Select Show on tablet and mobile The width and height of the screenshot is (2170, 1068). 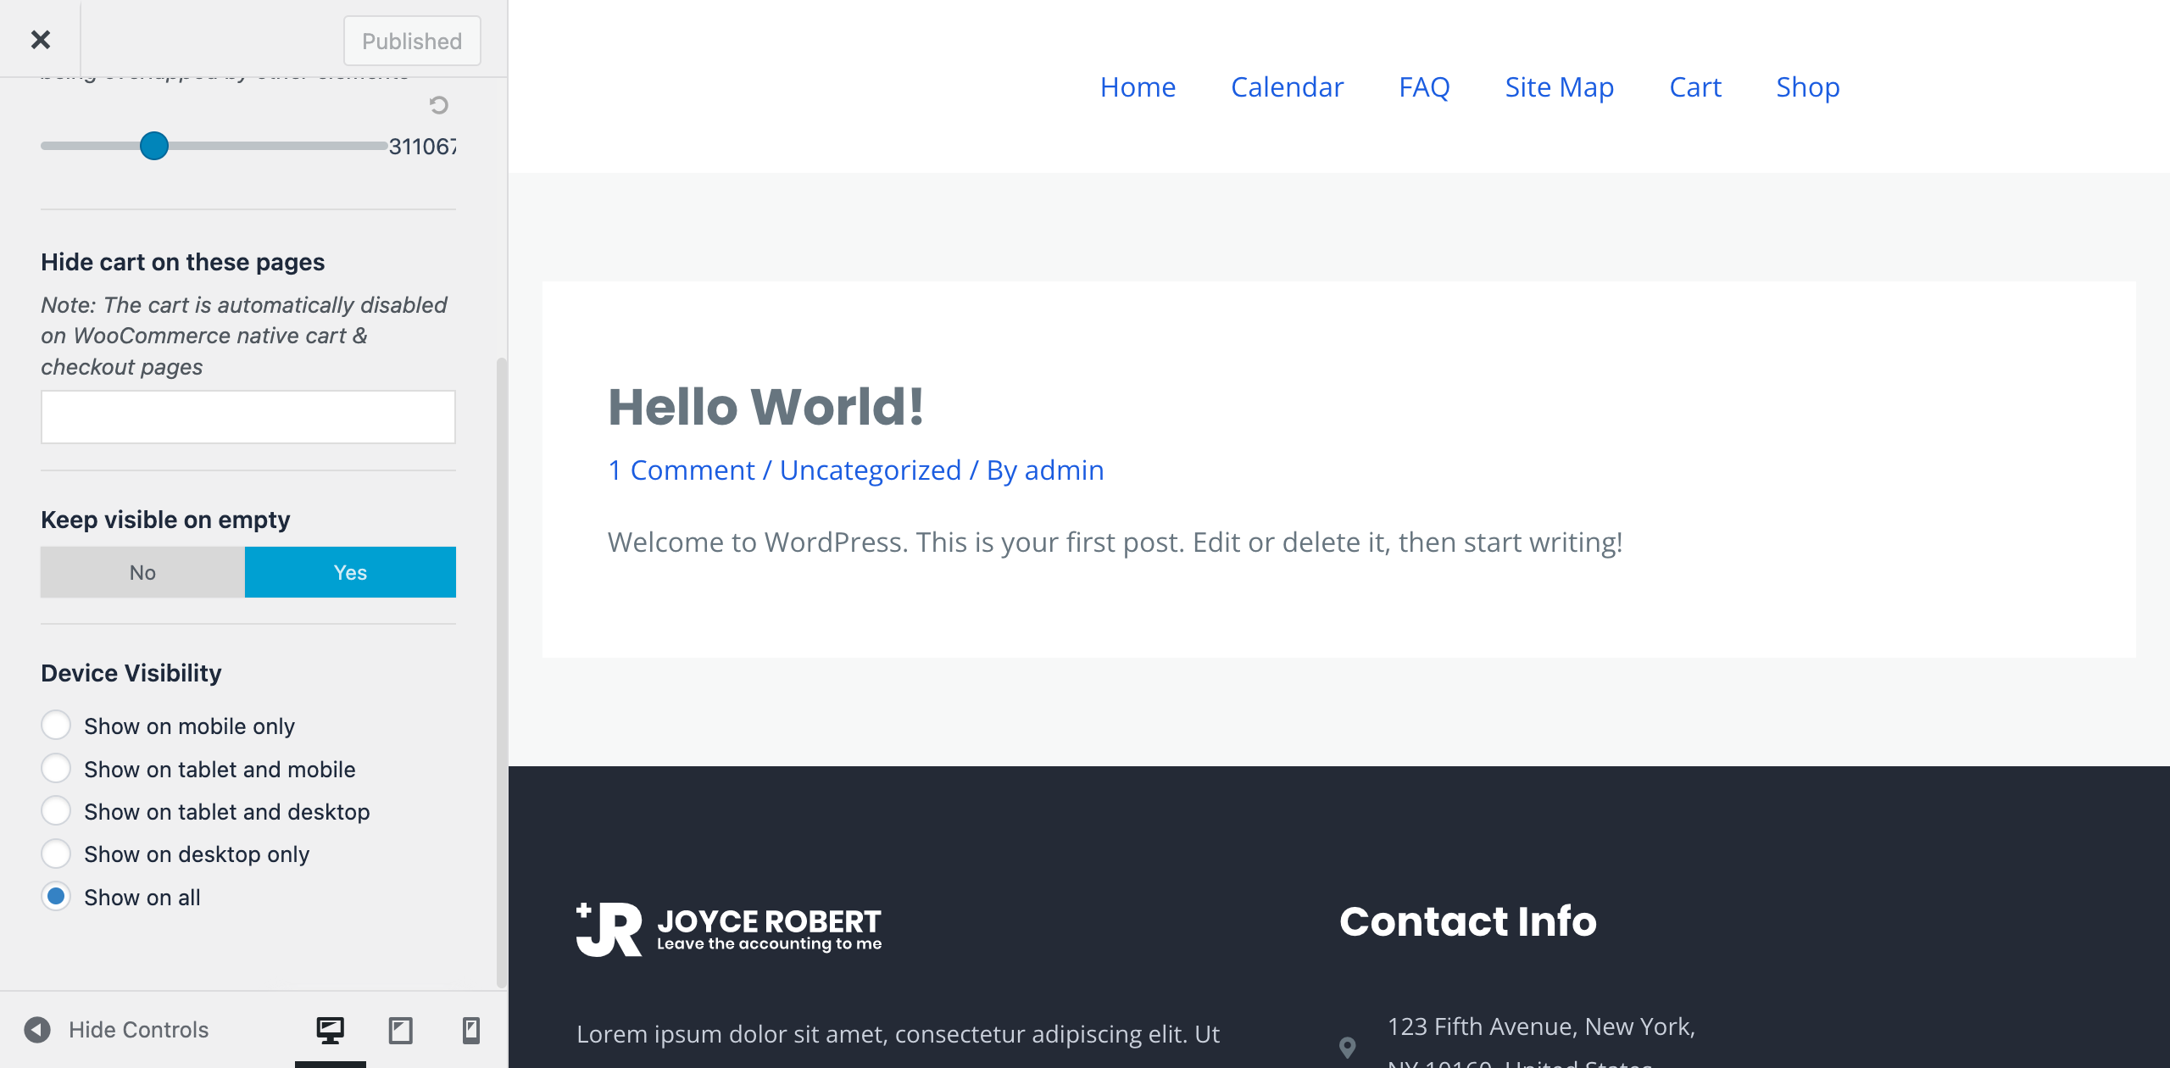(x=56, y=769)
